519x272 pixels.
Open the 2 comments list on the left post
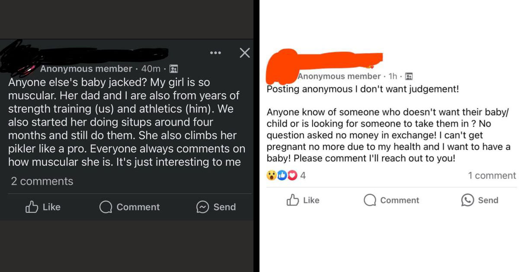(42, 181)
